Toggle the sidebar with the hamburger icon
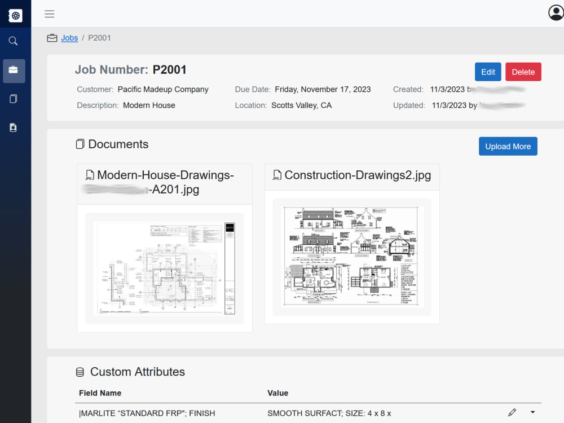This screenshot has height=423, width=564. (49, 14)
